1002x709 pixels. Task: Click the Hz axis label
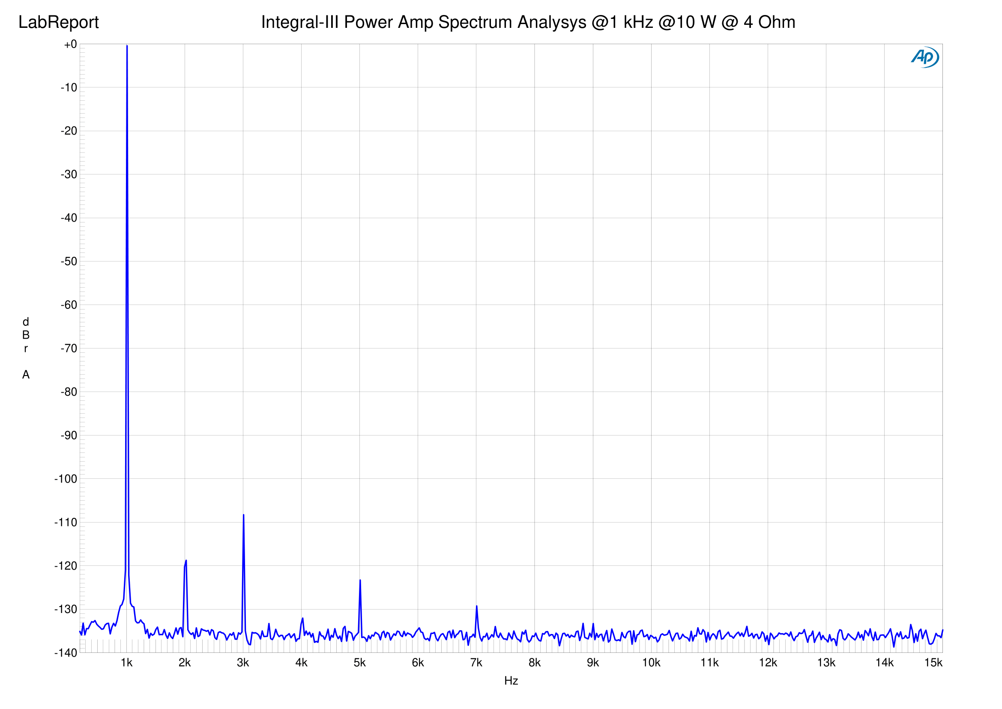tap(511, 681)
